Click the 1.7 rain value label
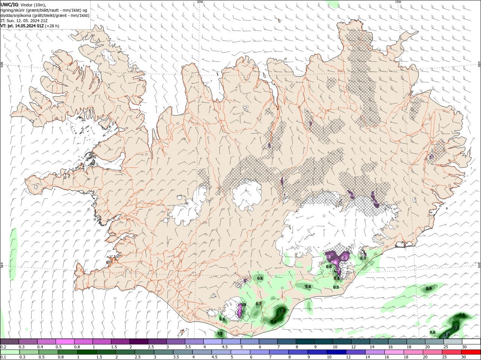The image size is (481, 360). pyautogui.click(x=283, y=311)
